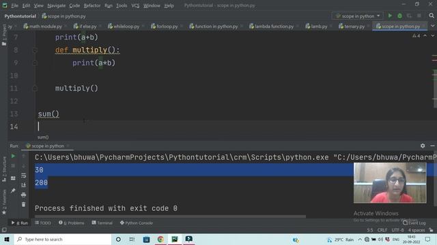The width and height of the screenshot is (437, 245).
Task: Open the weather 29°C Rain widget
Action: click(341, 239)
